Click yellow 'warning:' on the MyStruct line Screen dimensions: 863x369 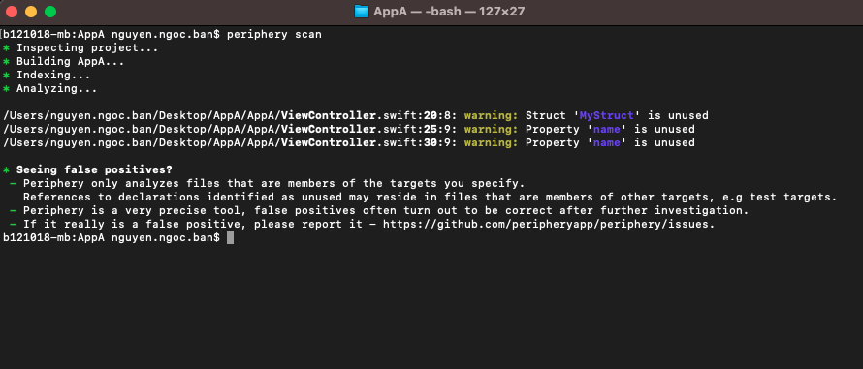click(491, 115)
